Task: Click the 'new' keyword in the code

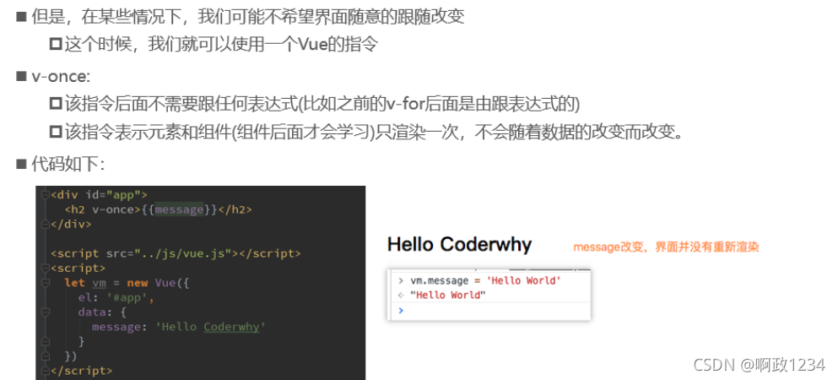Action: (138, 283)
